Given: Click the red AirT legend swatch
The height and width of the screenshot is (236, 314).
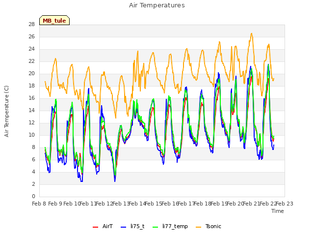Looking at the screenshot, I should click(x=96, y=227).
